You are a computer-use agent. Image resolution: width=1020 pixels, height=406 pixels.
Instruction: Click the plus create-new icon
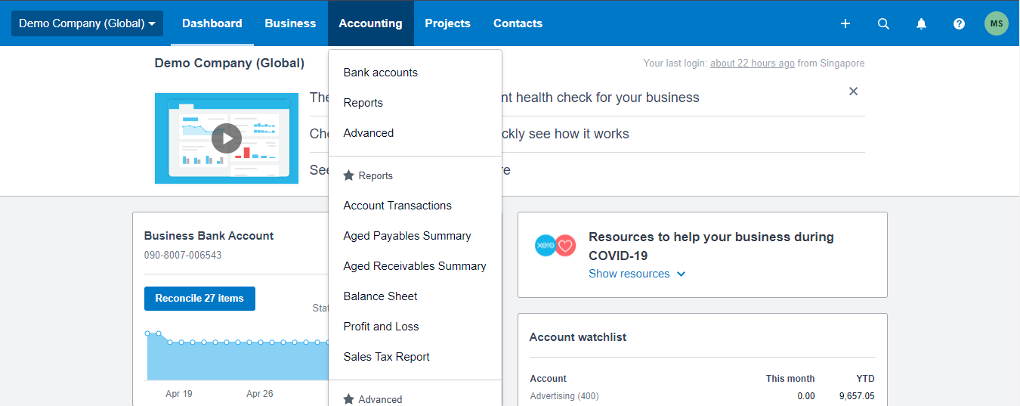pyautogui.click(x=845, y=23)
